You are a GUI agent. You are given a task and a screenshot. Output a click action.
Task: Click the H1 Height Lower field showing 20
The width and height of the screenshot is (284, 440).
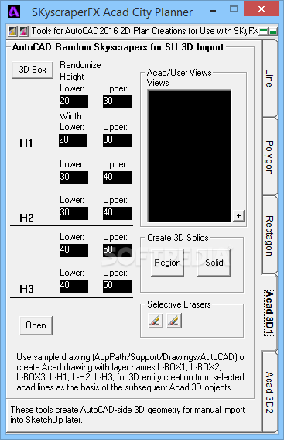click(74, 101)
